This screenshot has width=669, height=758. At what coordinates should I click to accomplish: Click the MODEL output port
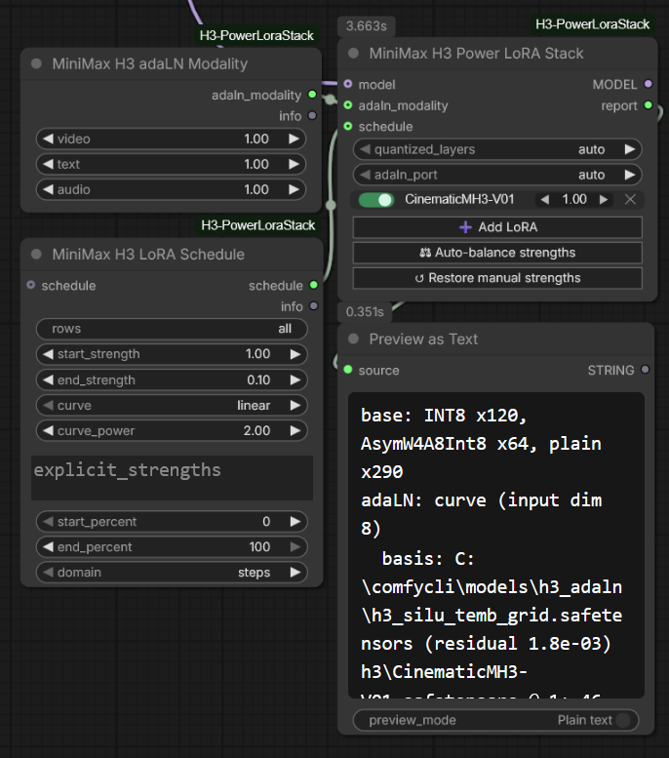coord(649,84)
